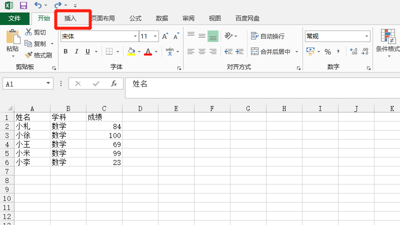Switch to the 公式 (Formulas) tab
The image size is (400, 225).
(135, 18)
